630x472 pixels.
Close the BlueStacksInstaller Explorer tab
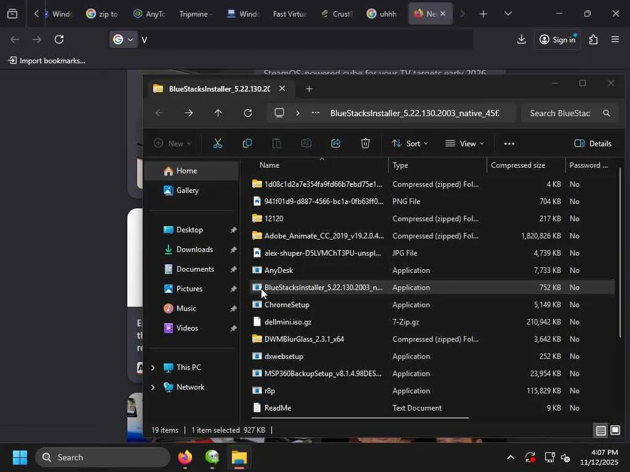282,88
